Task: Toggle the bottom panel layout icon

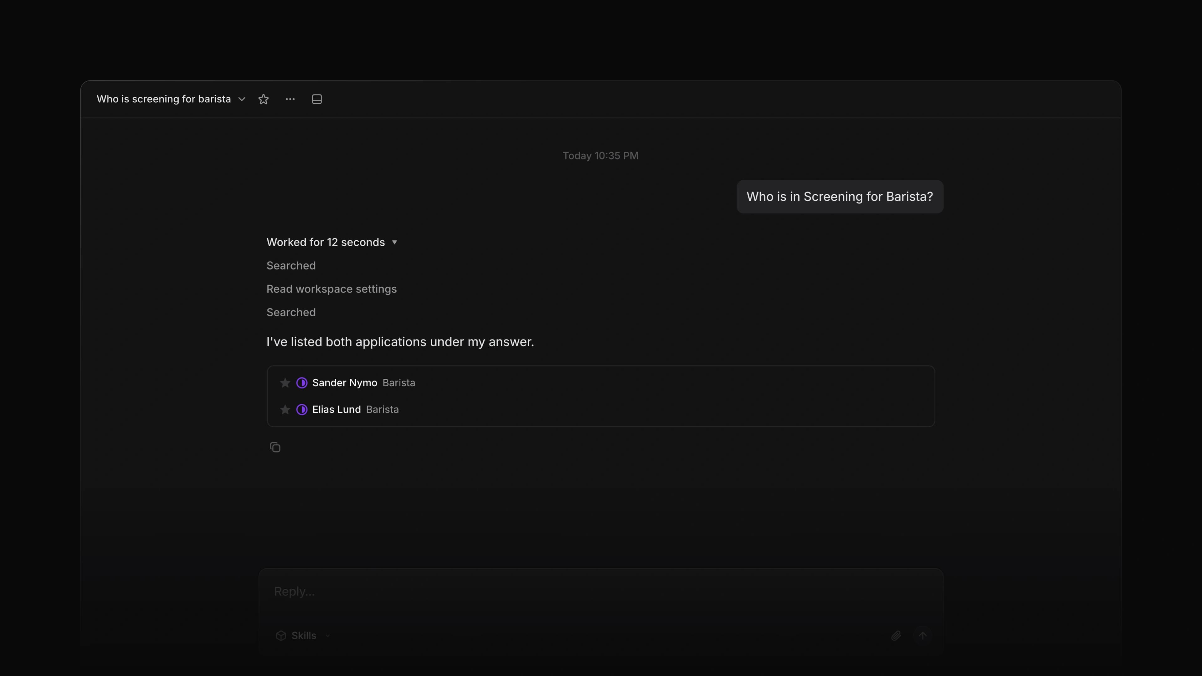Action: point(317,99)
